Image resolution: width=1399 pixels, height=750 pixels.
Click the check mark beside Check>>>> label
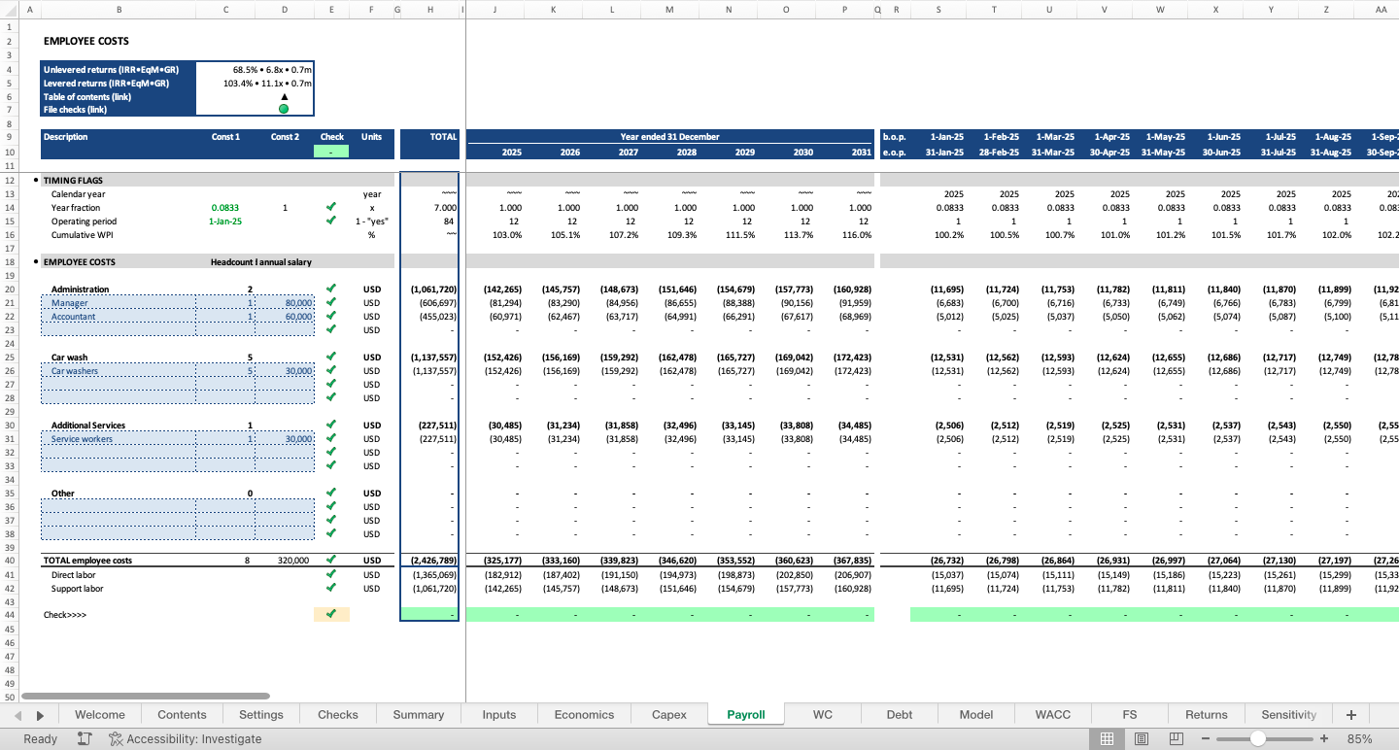331,614
